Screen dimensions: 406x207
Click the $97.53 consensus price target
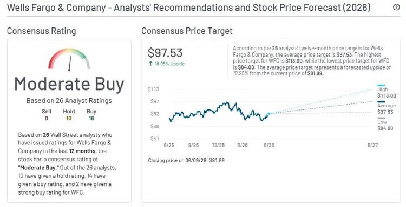point(165,53)
